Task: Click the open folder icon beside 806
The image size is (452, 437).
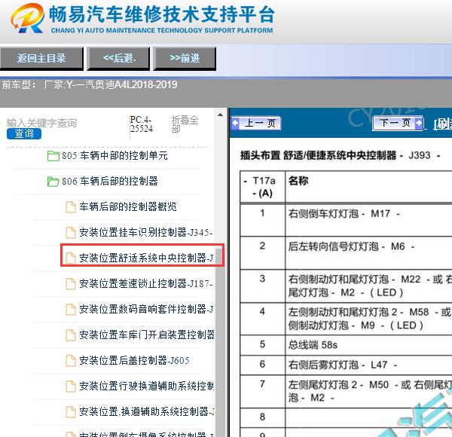Action: coord(53,182)
